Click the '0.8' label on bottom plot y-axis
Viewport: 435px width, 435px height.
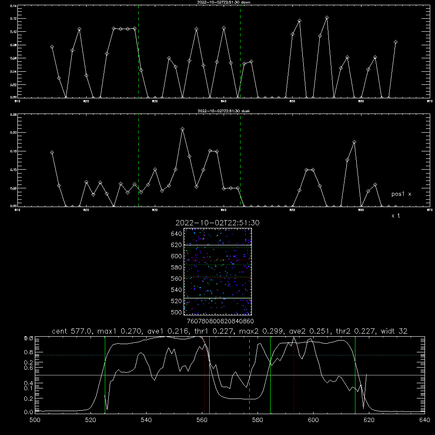click(x=29, y=352)
